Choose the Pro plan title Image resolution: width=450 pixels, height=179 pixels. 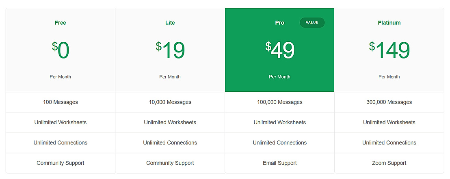pos(279,23)
